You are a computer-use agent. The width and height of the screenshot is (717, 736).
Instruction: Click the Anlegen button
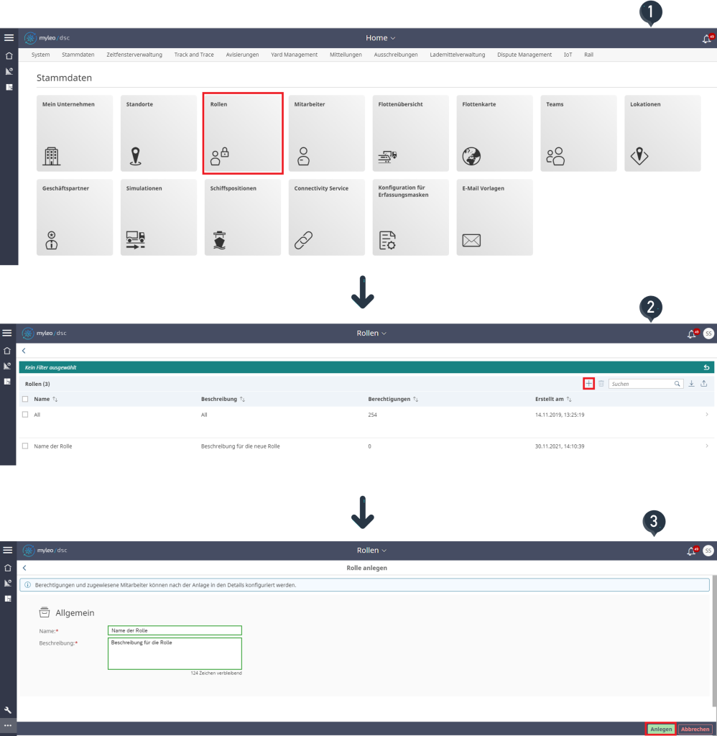pos(661,729)
